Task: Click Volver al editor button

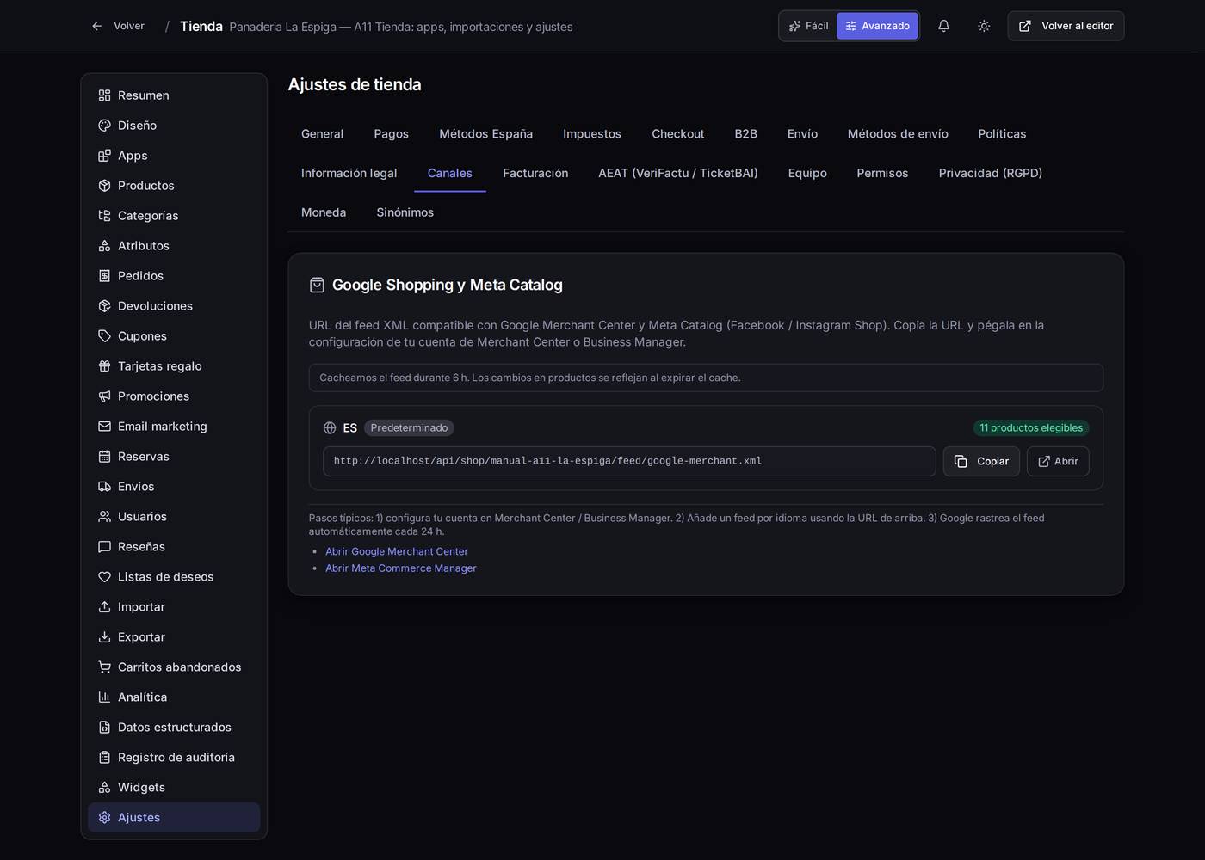Action: [1066, 26]
